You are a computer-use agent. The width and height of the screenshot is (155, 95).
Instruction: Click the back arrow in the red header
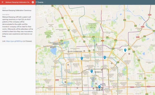3,2
